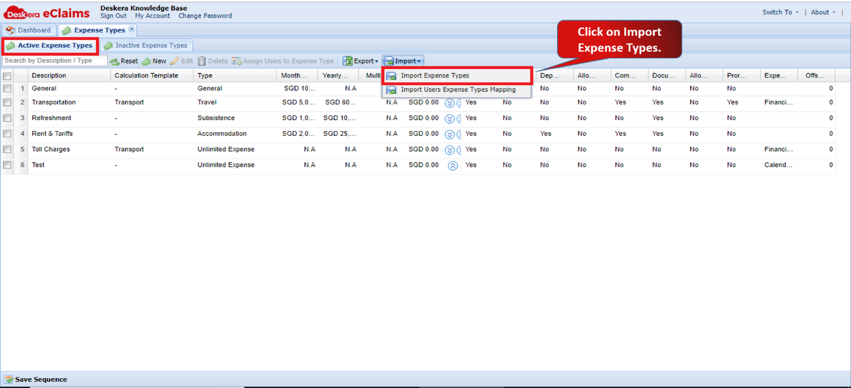The width and height of the screenshot is (851, 388).
Task: Toggle the select-all checkbox in header
Action: [7, 76]
